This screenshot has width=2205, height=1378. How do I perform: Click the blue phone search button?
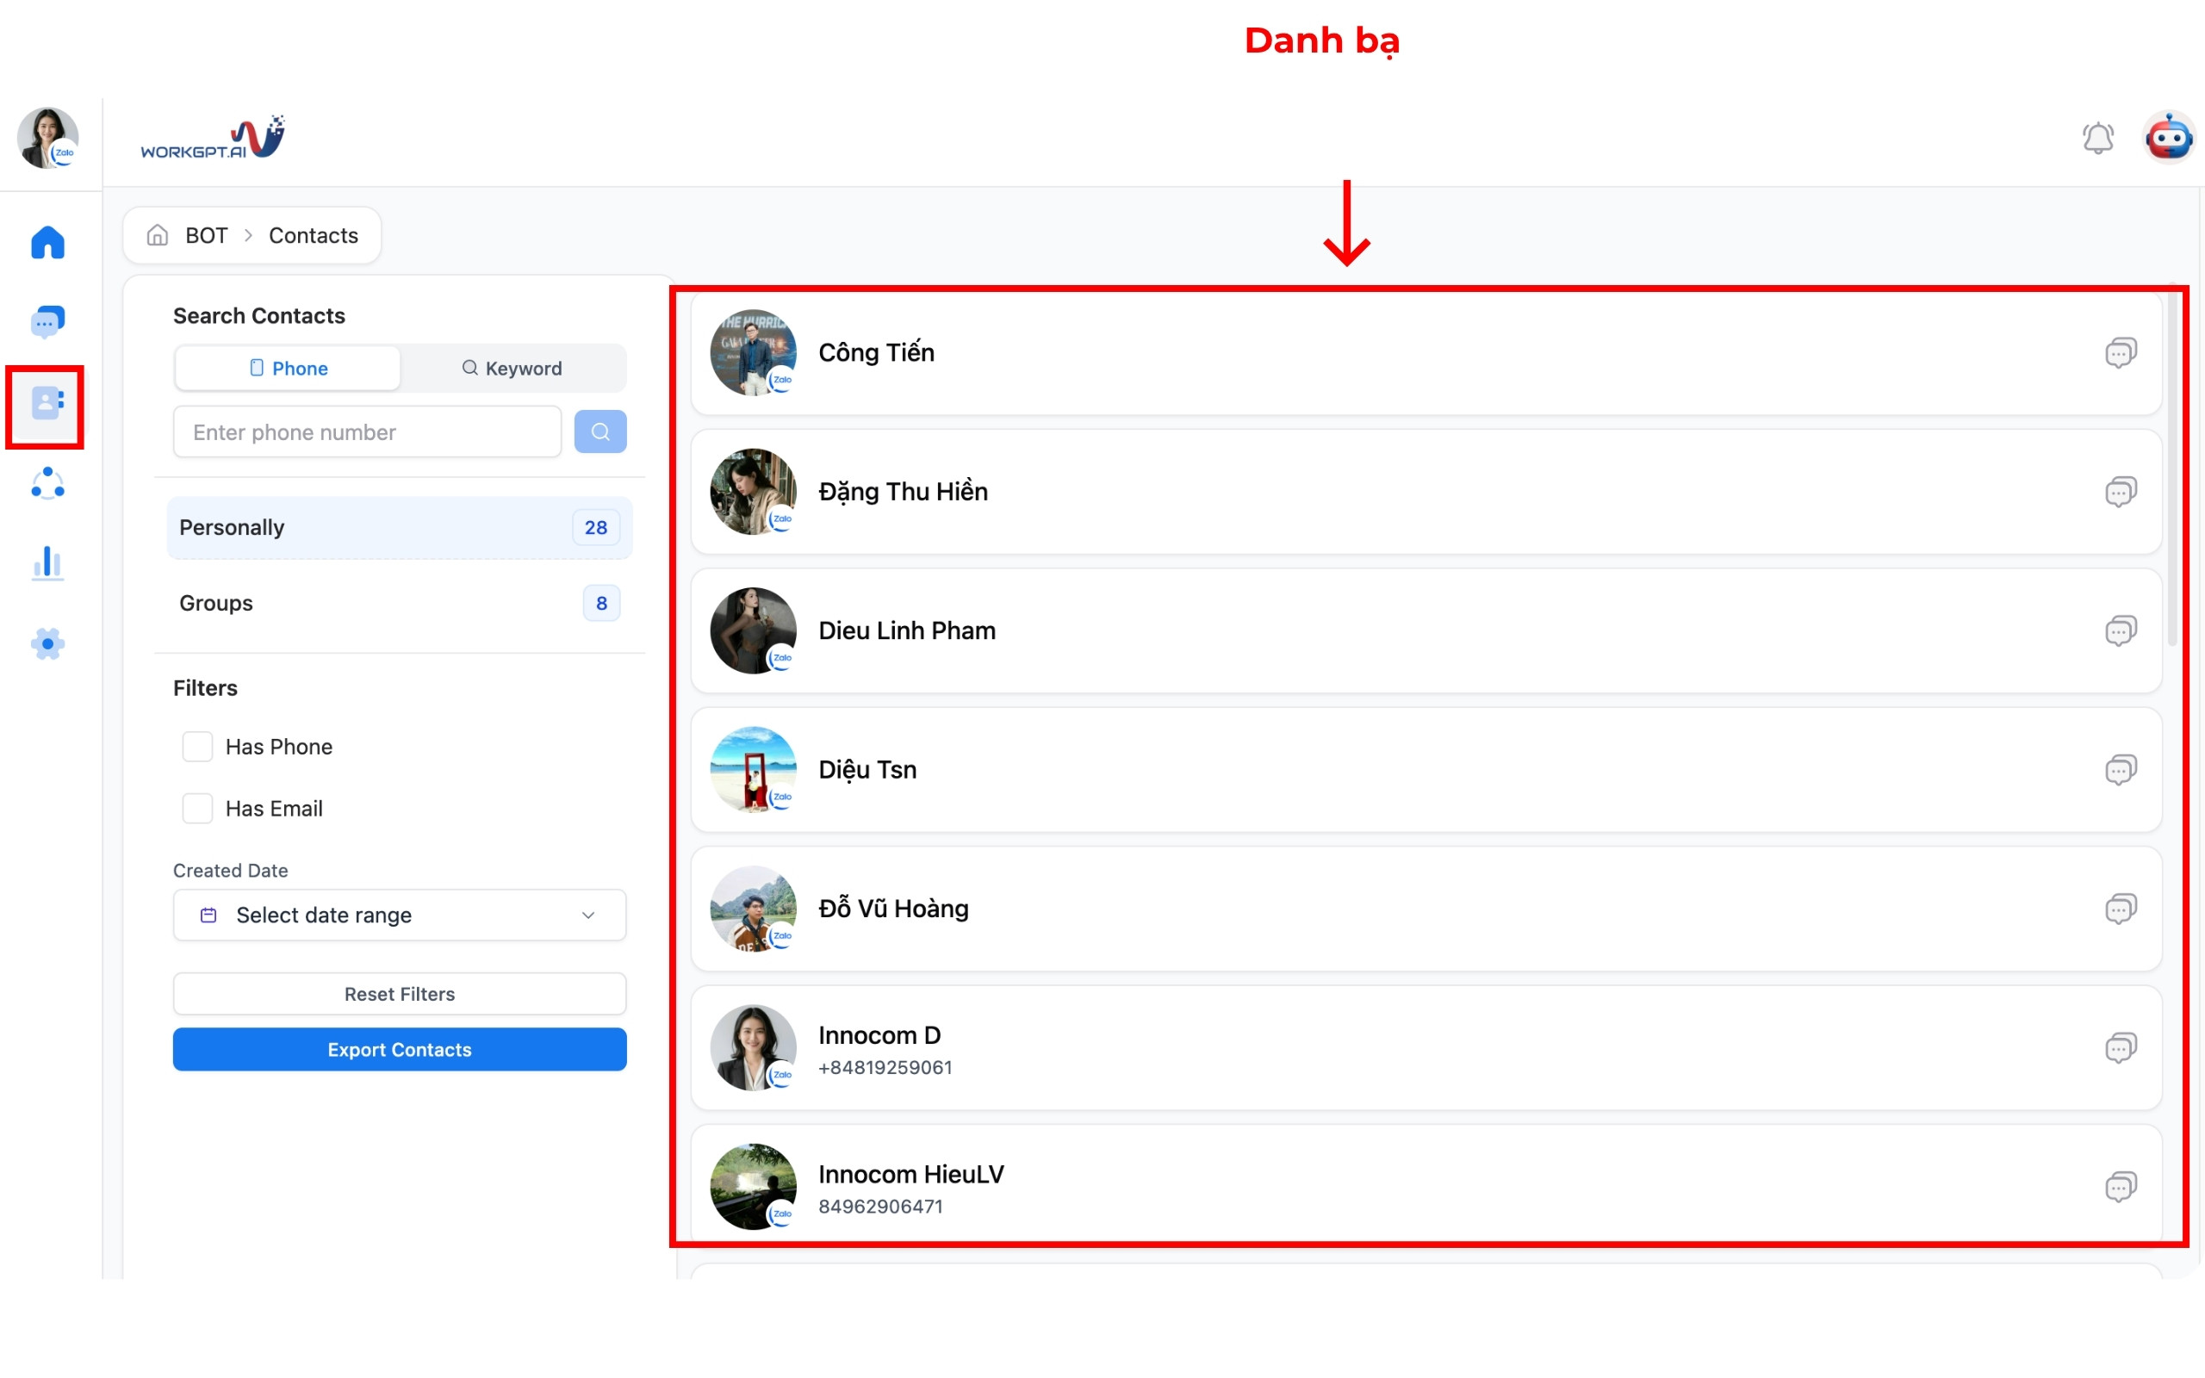coord(599,432)
